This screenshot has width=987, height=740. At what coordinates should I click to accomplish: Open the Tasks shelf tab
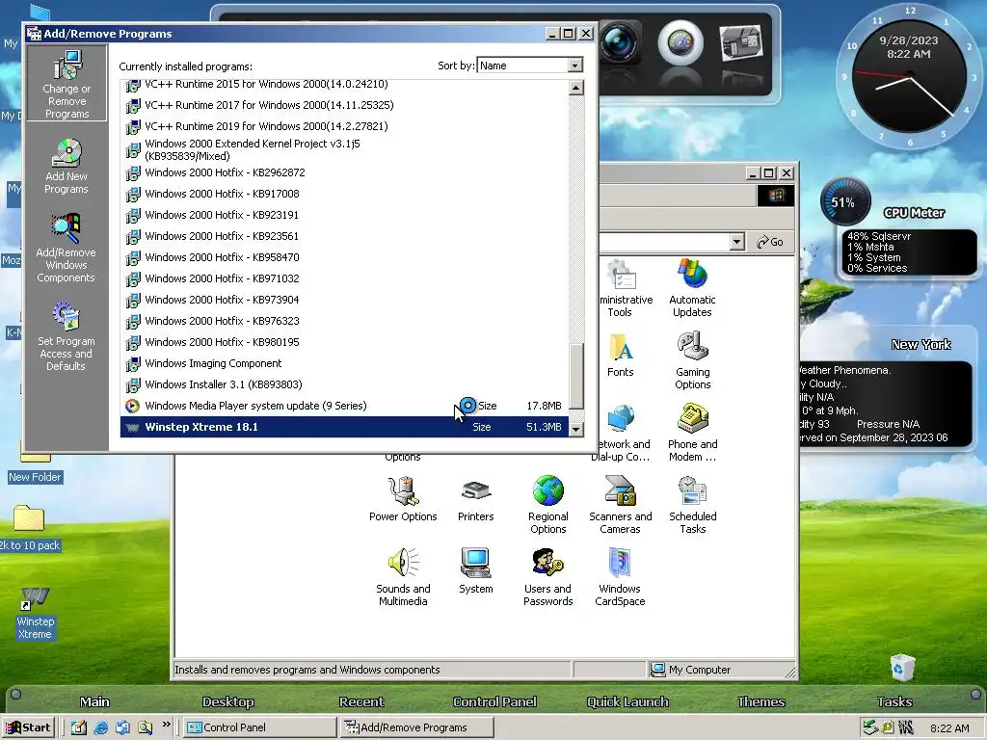click(x=894, y=701)
